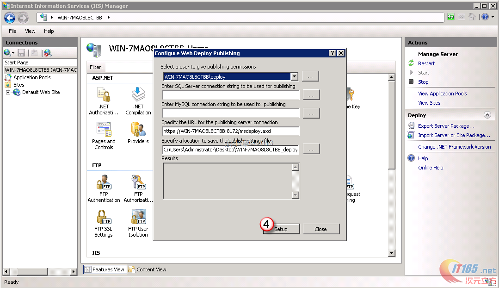Switch to the Content View tab

pos(148,269)
